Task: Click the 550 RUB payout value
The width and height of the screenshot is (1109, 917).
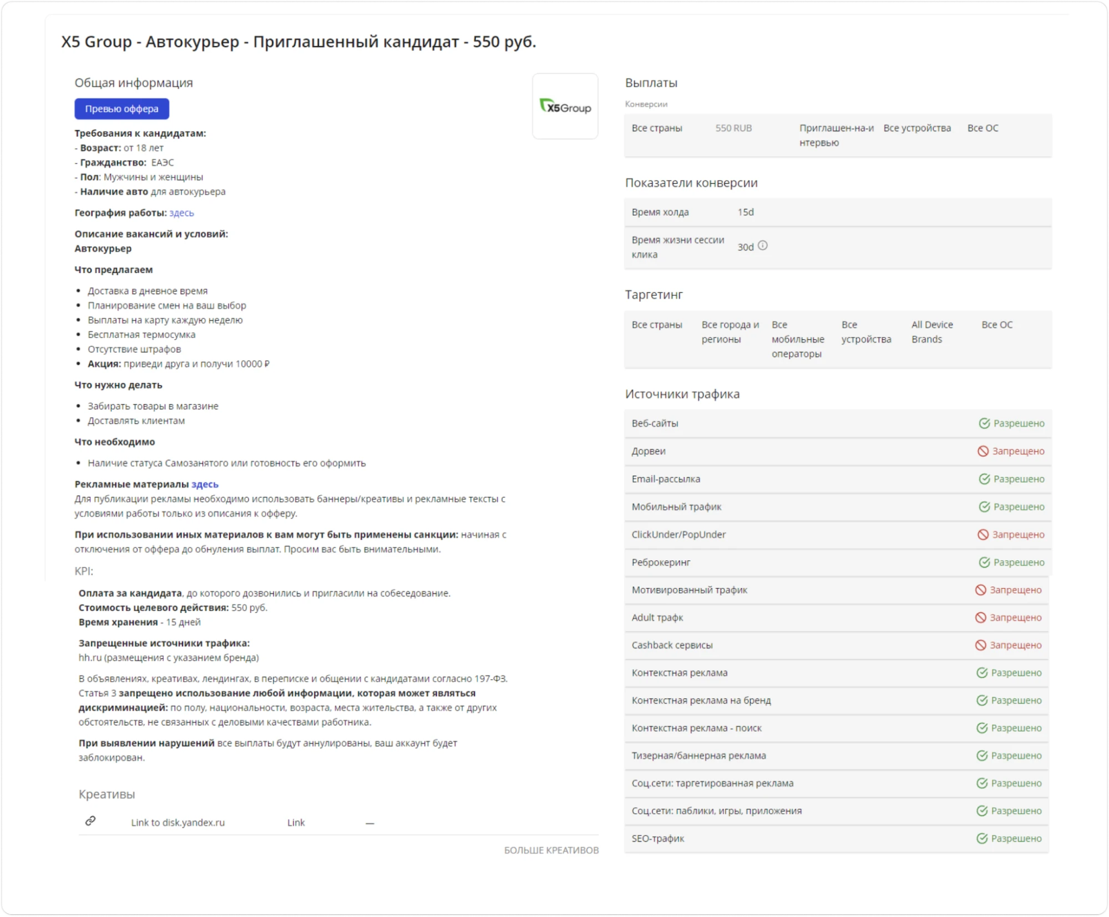Action: point(733,128)
